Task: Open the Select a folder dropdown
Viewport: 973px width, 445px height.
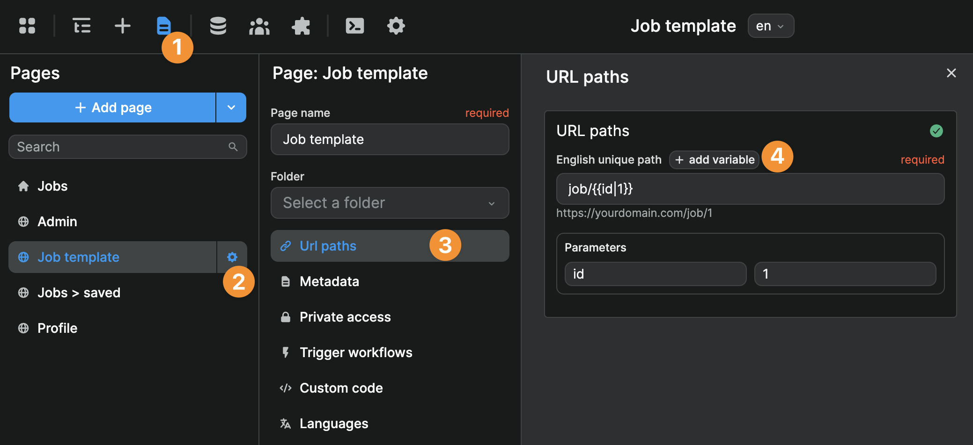Action: point(390,203)
